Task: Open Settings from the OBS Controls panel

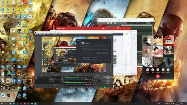Action: click(108, 82)
